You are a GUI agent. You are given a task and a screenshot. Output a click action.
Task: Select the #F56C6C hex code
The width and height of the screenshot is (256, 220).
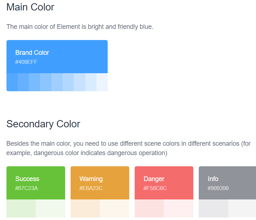155,188
